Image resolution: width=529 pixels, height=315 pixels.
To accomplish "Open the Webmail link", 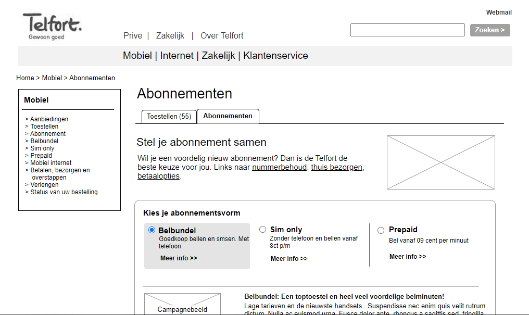I will (x=499, y=12).
